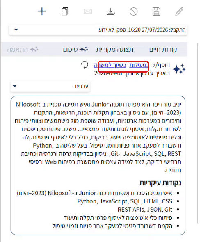Open the התאמה matching tab
Viewport: 201px width, 242px height.
[x=23, y=50]
